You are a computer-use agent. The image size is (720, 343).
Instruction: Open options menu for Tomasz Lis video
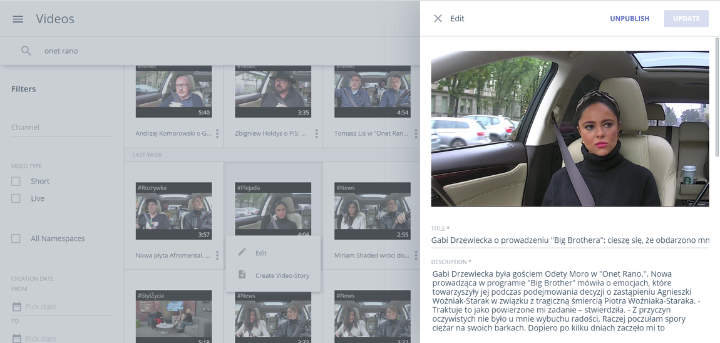point(416,133)
